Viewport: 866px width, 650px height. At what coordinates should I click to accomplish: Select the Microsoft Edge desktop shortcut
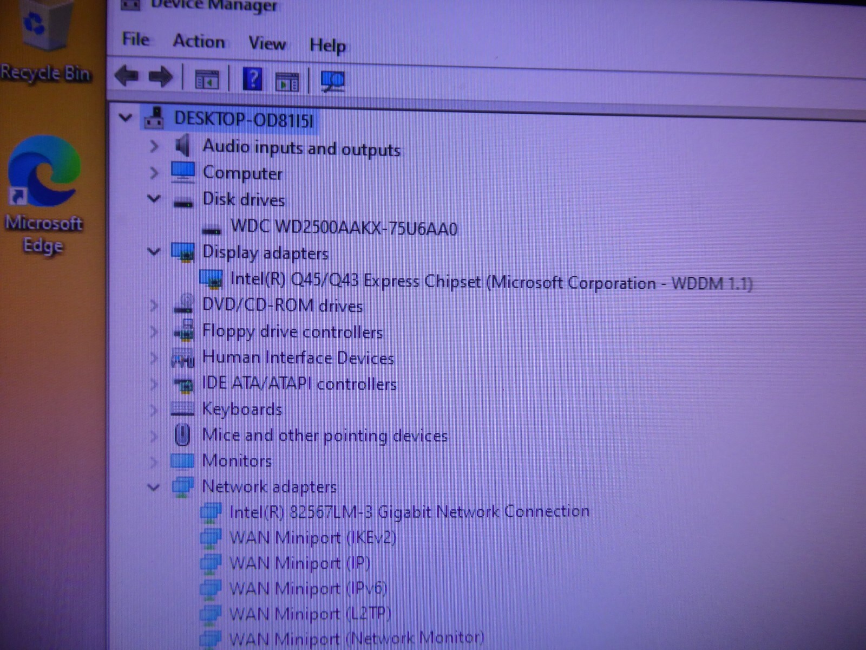coord(44,196)
